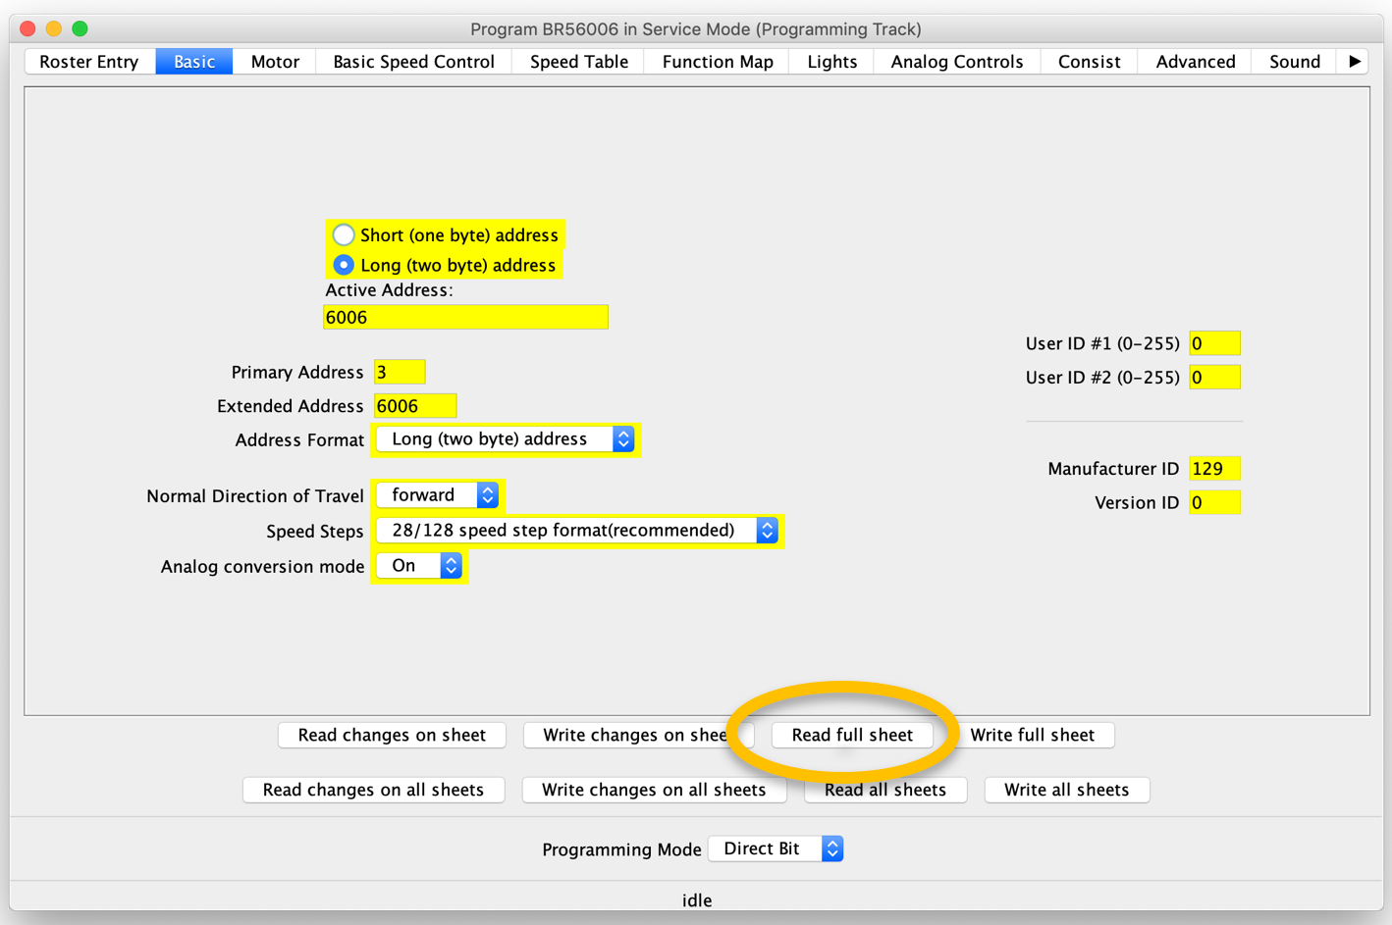
Task: Open the Advanced tab
Action: pyautogui.click(x=1196, y=61)
